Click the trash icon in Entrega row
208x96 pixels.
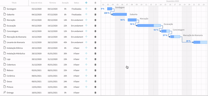[95, 93]
